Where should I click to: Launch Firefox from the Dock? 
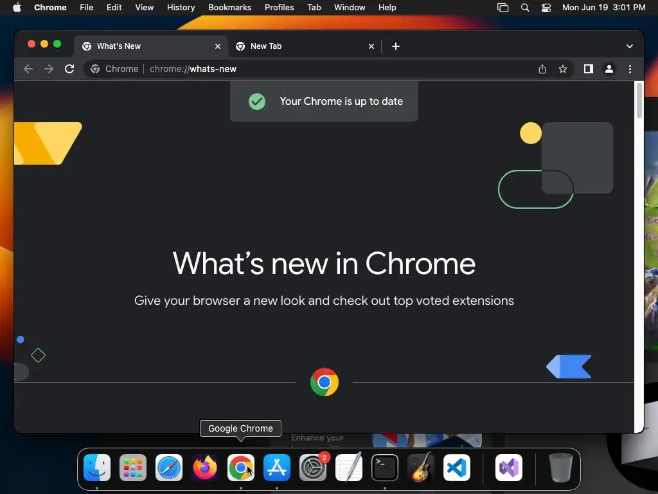point(205,468)
